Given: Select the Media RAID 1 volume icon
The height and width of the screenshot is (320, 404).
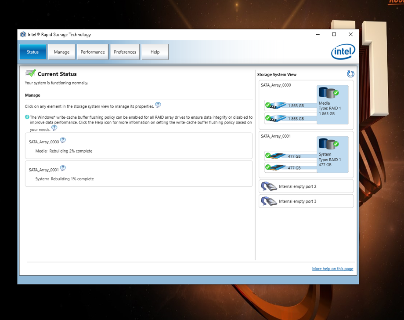Looking at the screenshot, I should point(329,93).
